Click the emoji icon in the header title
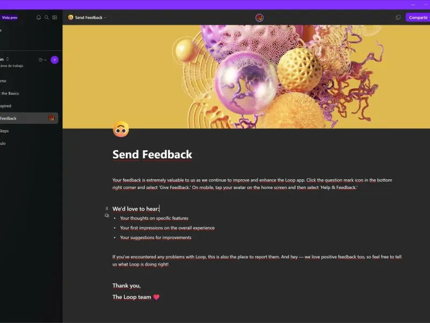 click(71, 17)
